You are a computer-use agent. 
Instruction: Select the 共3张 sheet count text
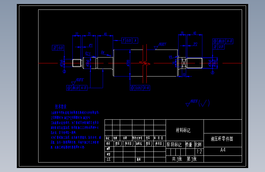pyautogui.click(x=177, y=159)
